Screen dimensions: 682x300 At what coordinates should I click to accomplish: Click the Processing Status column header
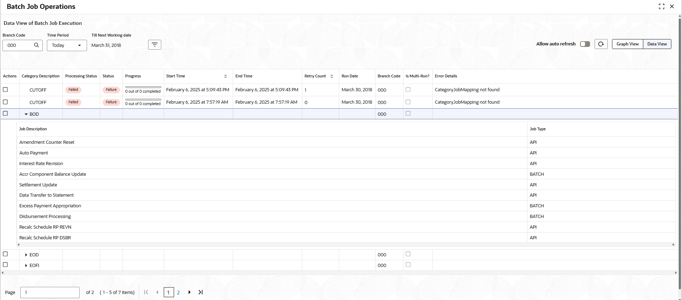pyautogui.click(x=81, y=76)
